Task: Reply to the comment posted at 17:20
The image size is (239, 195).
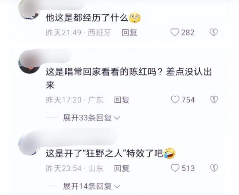Action: [x=122, y=100]
